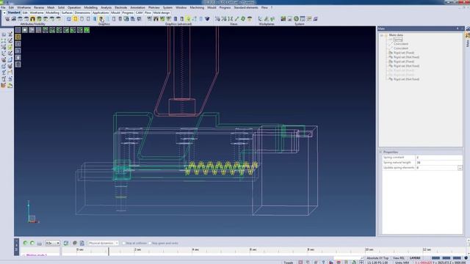
Task: Open the Analysis menu
Action: (106, 7)
